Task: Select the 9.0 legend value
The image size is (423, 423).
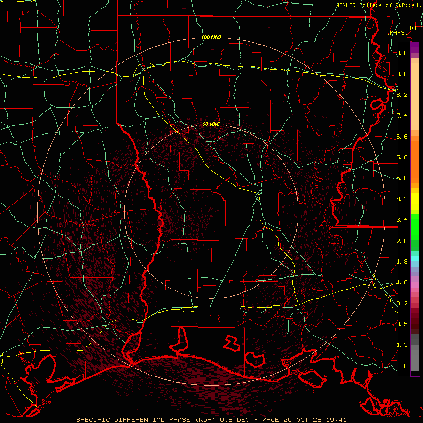Action: coord(402,74)
